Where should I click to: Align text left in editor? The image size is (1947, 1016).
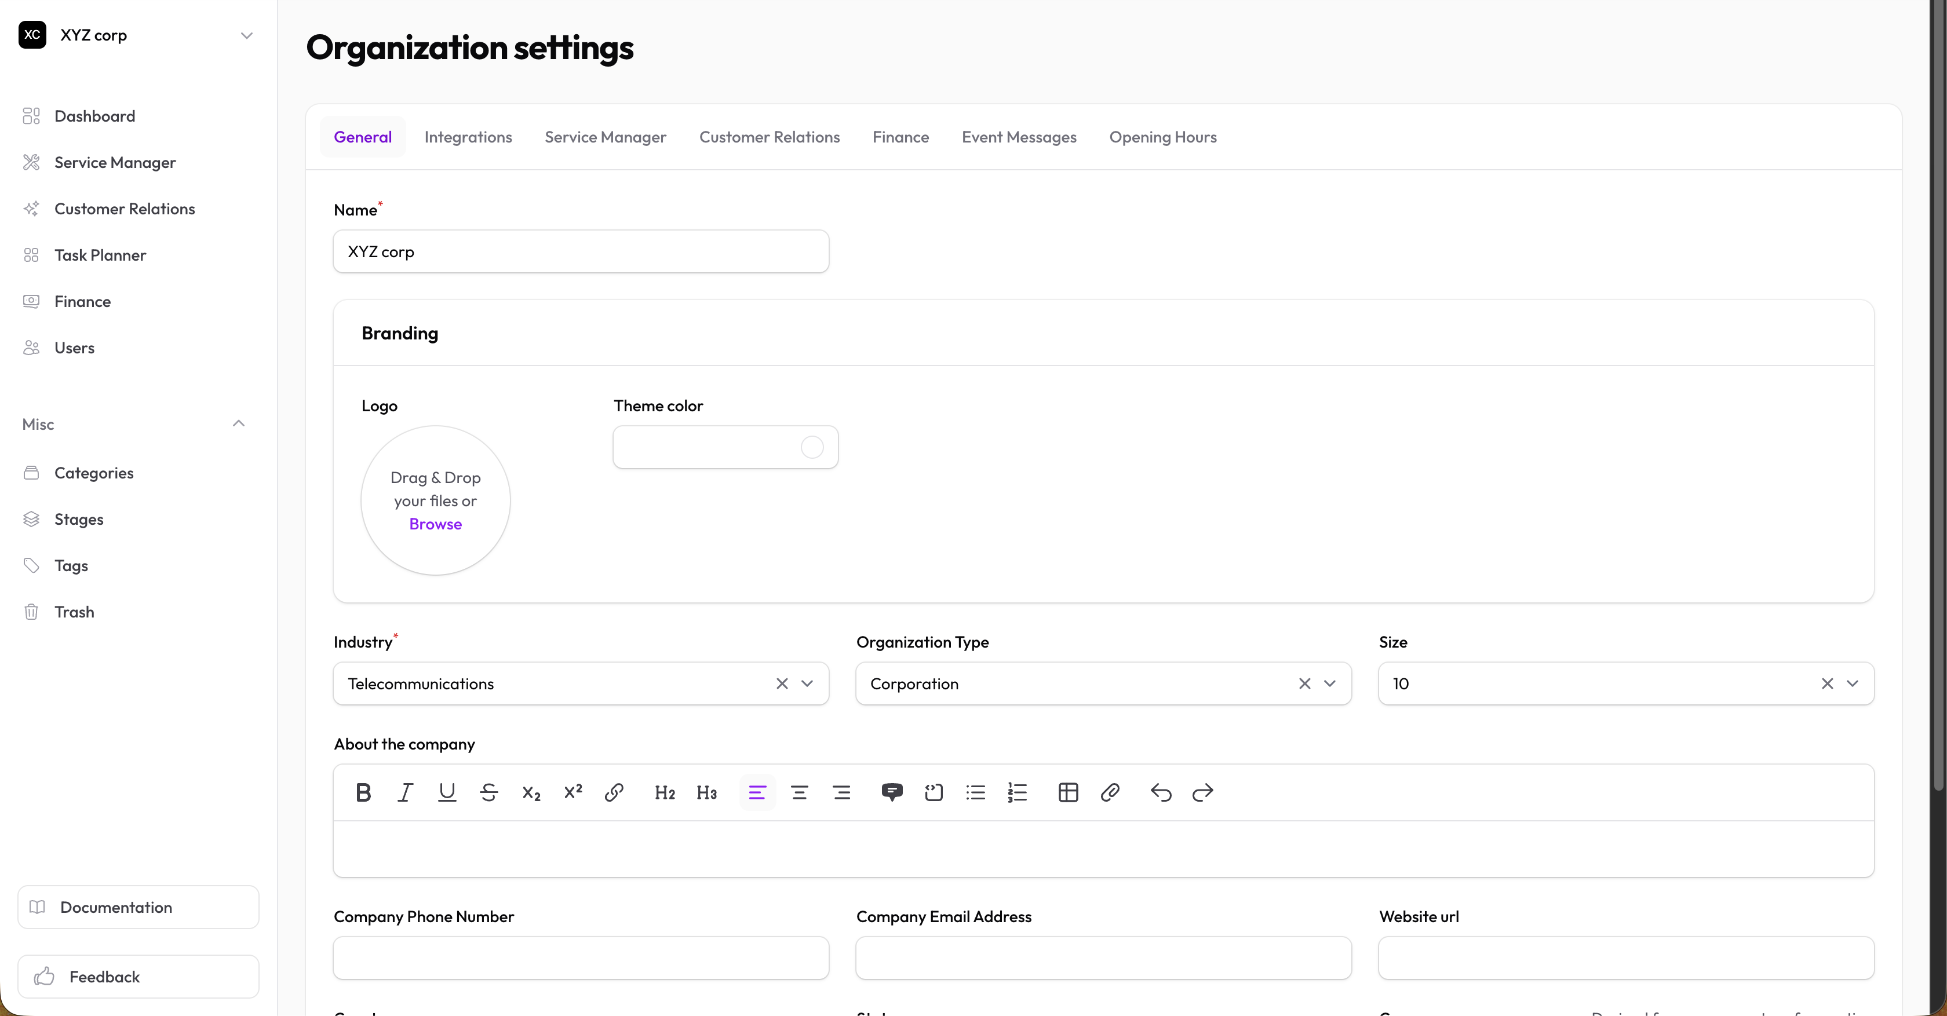click(757, 792)
